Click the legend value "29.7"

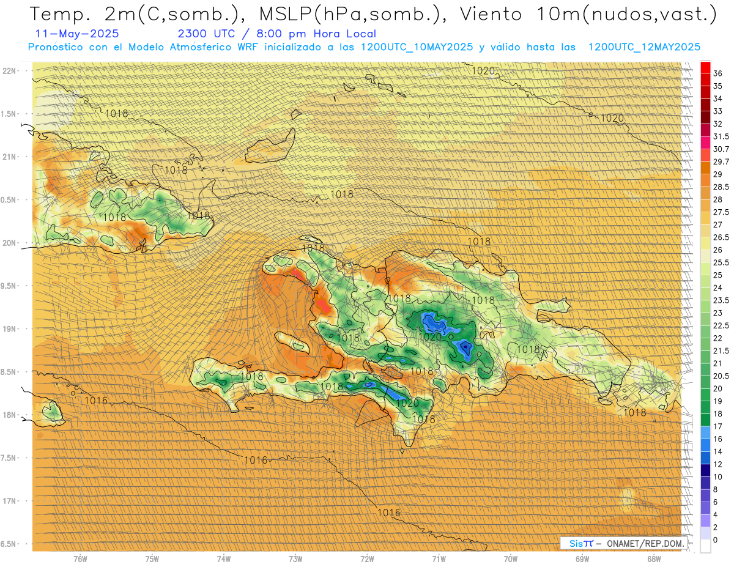[x=721, y=161]
